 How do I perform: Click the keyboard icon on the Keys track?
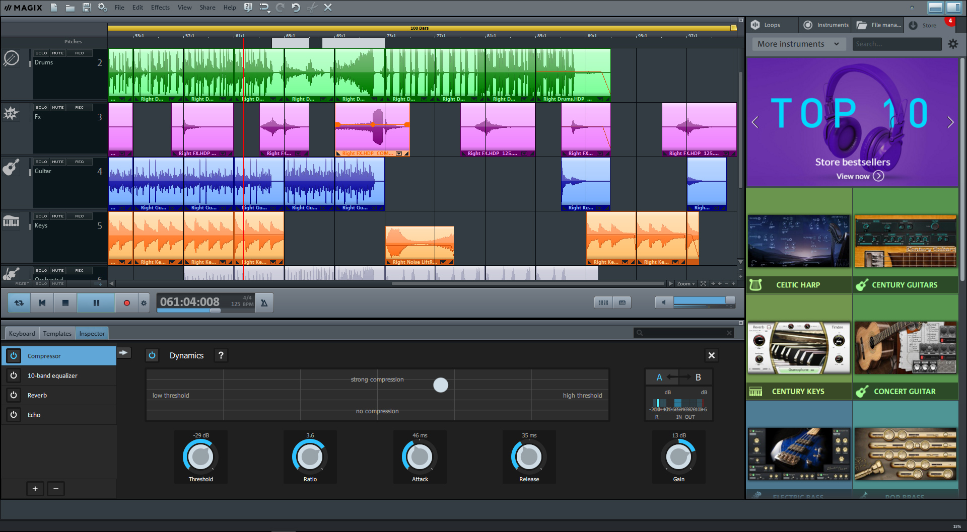point(11,221)
